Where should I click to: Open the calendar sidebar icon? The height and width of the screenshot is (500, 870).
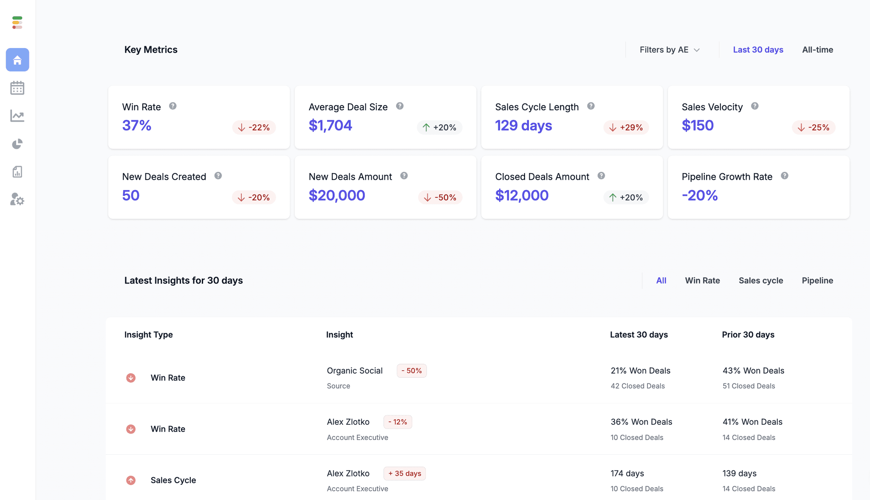click(17, 88)
